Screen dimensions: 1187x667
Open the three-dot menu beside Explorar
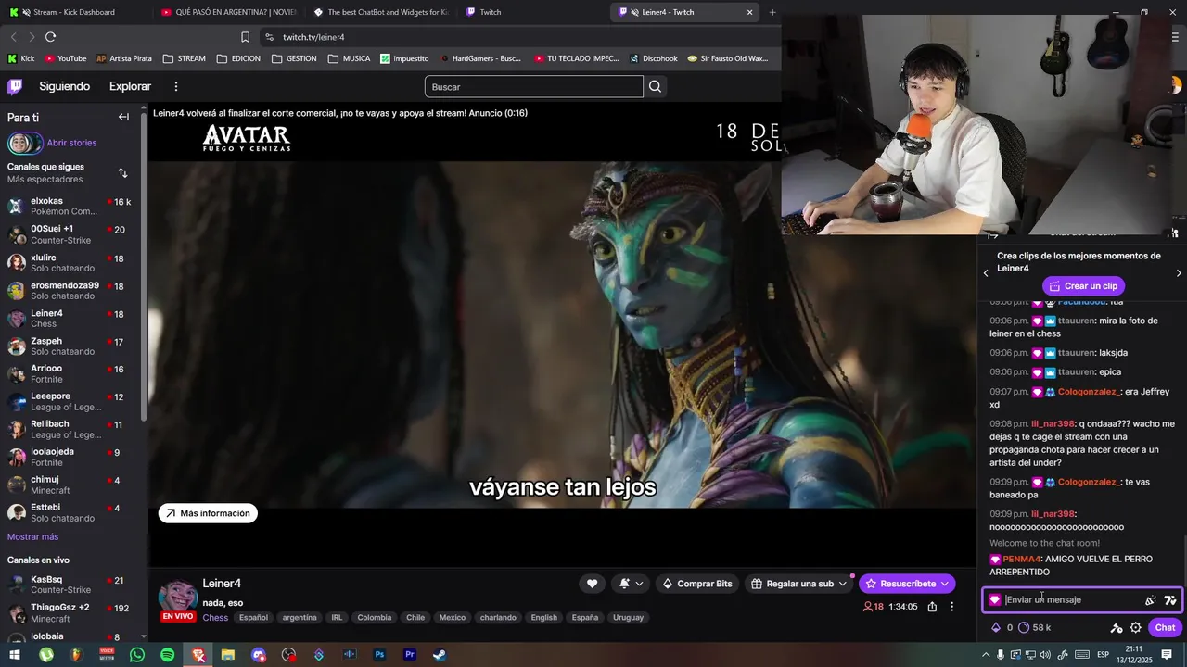coord(176,86)
